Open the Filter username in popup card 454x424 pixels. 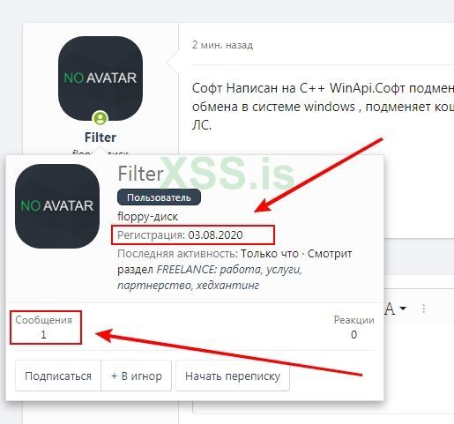point(140,174)
